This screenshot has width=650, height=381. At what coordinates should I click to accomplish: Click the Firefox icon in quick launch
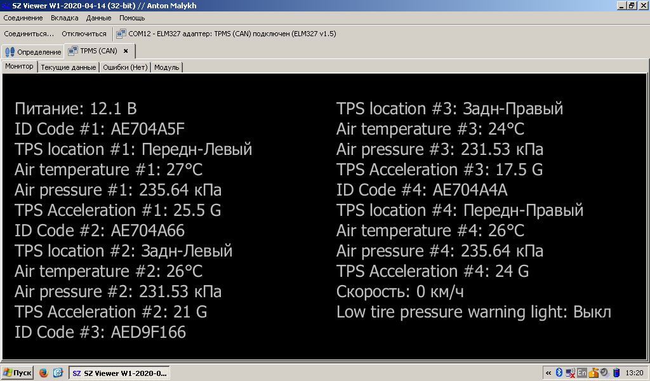coord(44,373)
